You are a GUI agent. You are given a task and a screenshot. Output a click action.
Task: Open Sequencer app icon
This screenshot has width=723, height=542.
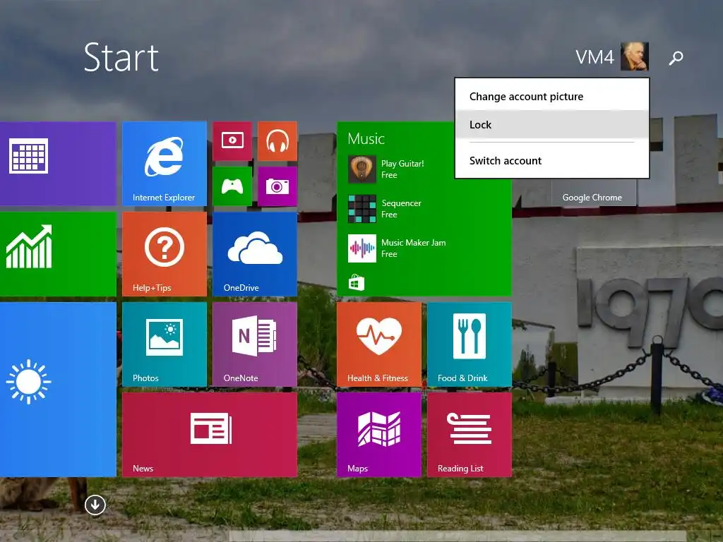pyautogui.click(x=362, y=209)
